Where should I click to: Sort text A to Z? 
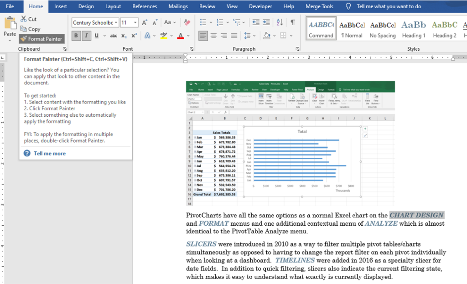tap(280, 22)
